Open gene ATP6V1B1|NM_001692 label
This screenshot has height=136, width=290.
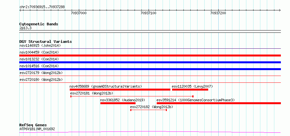(x=37, y=129)
